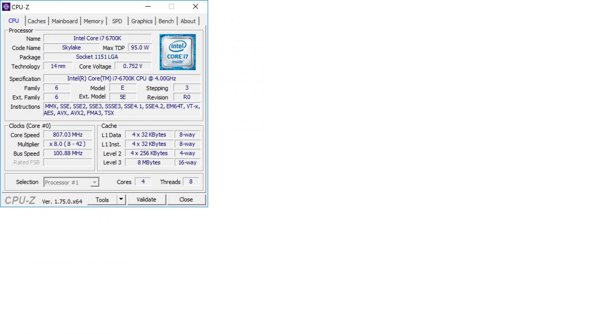Screen dimensions: 595x334
Task: Click the Bus Speed value 100.88 MHz
Action: (68, 153)
